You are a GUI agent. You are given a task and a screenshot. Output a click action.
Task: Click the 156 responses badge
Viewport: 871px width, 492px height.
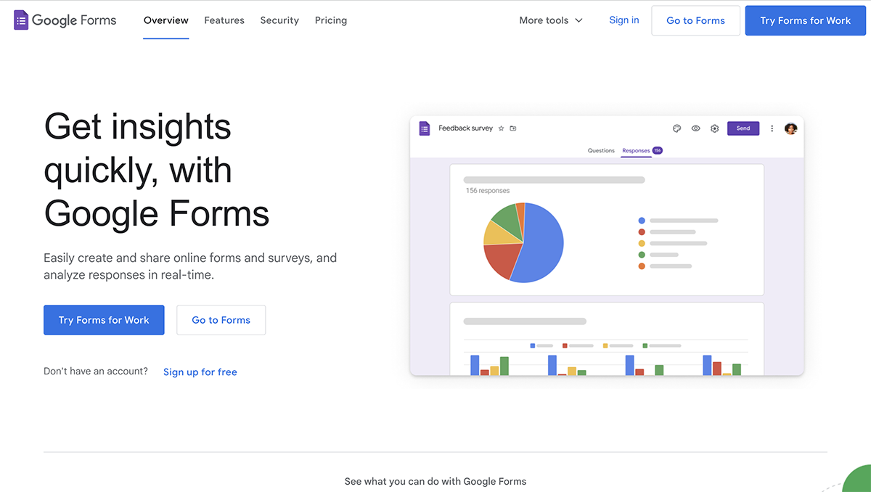tap(655, 151)
